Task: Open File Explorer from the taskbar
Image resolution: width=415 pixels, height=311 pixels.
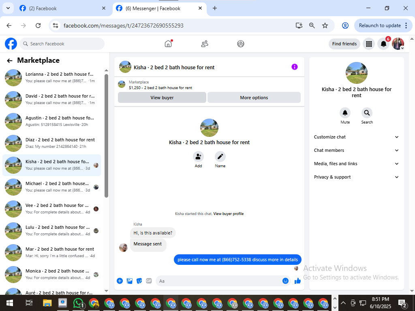Action: pos(47,303)
